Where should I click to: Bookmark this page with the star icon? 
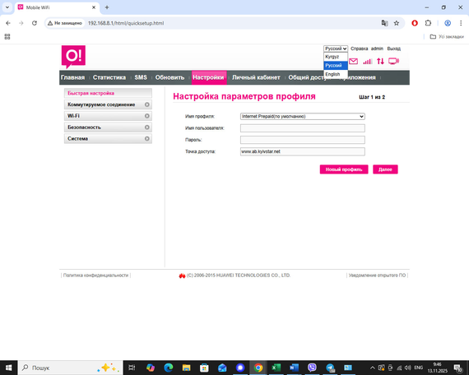397,23
